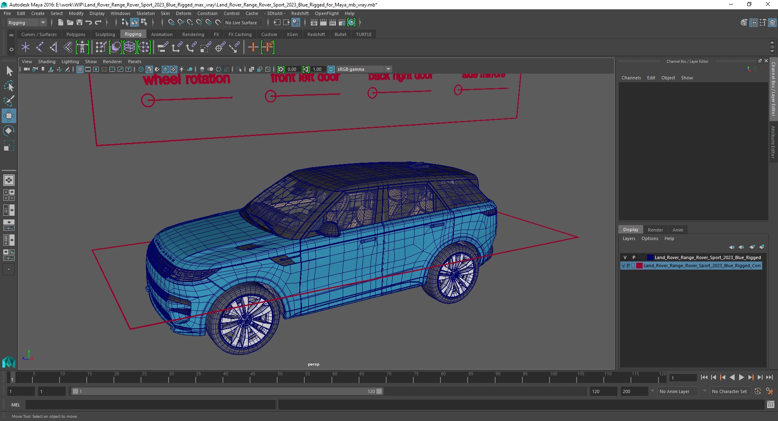Click the Create Locator shelf icon
The height and width of the screenshot is (421, 778).
click(x=26, y=47)
